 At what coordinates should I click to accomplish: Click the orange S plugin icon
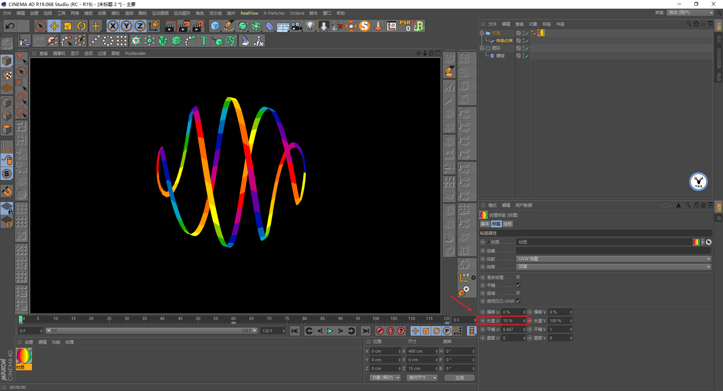365,26
